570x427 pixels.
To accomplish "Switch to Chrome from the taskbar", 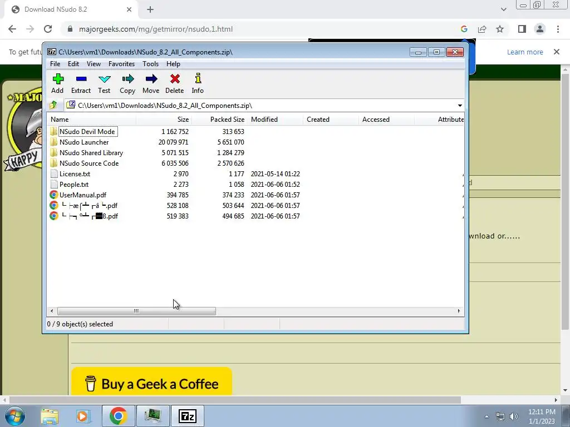I will pyautogui.click(x=118, y=416).
